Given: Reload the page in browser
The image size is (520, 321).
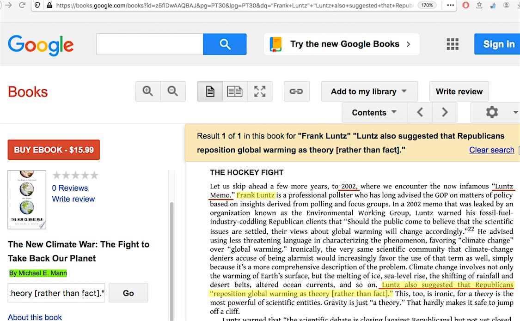Looking at the screenshot, I should click(22, 6).
